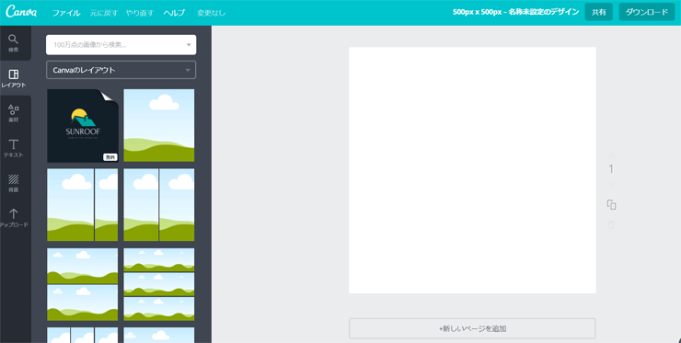Click the ダウンロード button

[647, 12]
